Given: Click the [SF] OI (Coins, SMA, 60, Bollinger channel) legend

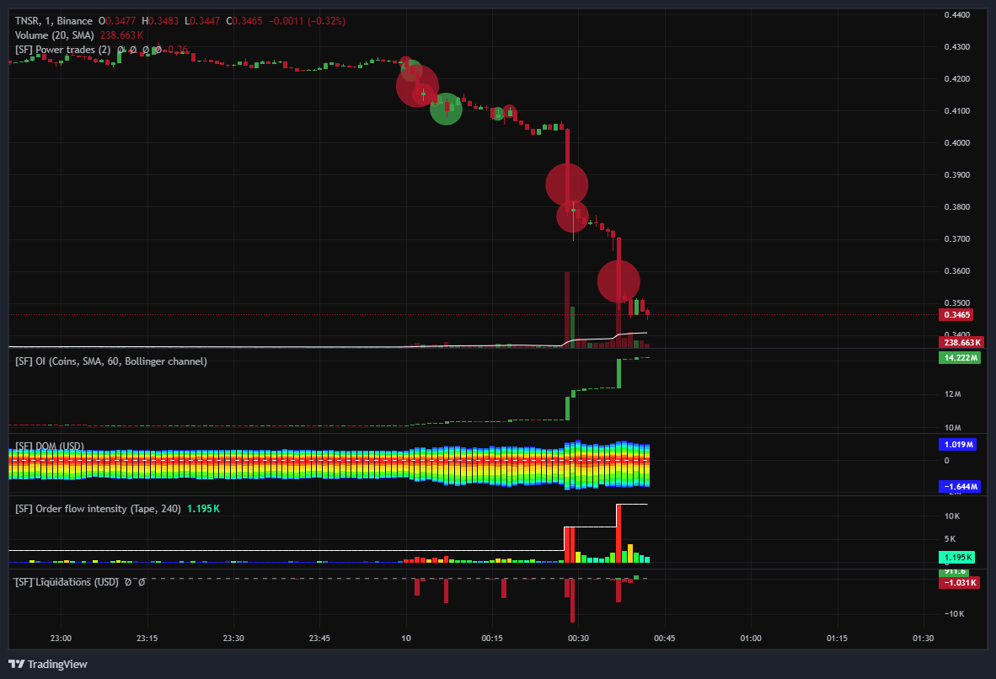Looking at the screenshot, I should pos(111,361).
